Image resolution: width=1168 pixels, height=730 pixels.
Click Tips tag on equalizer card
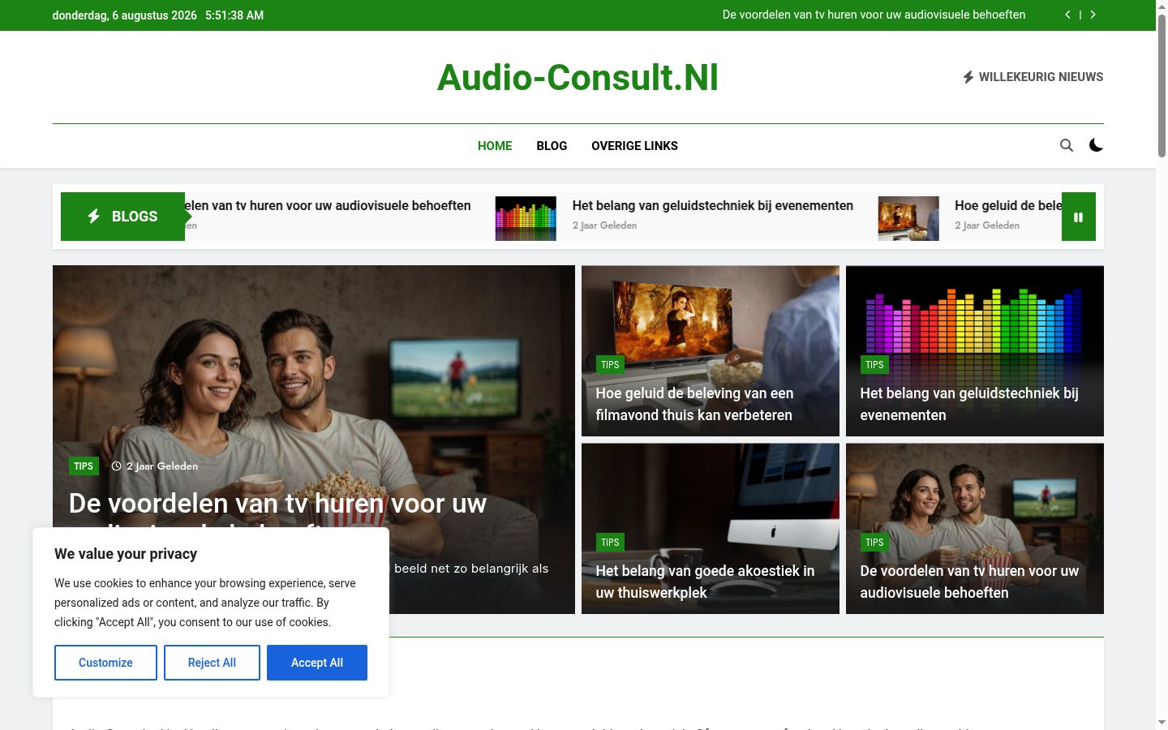(x=874, y=365)
